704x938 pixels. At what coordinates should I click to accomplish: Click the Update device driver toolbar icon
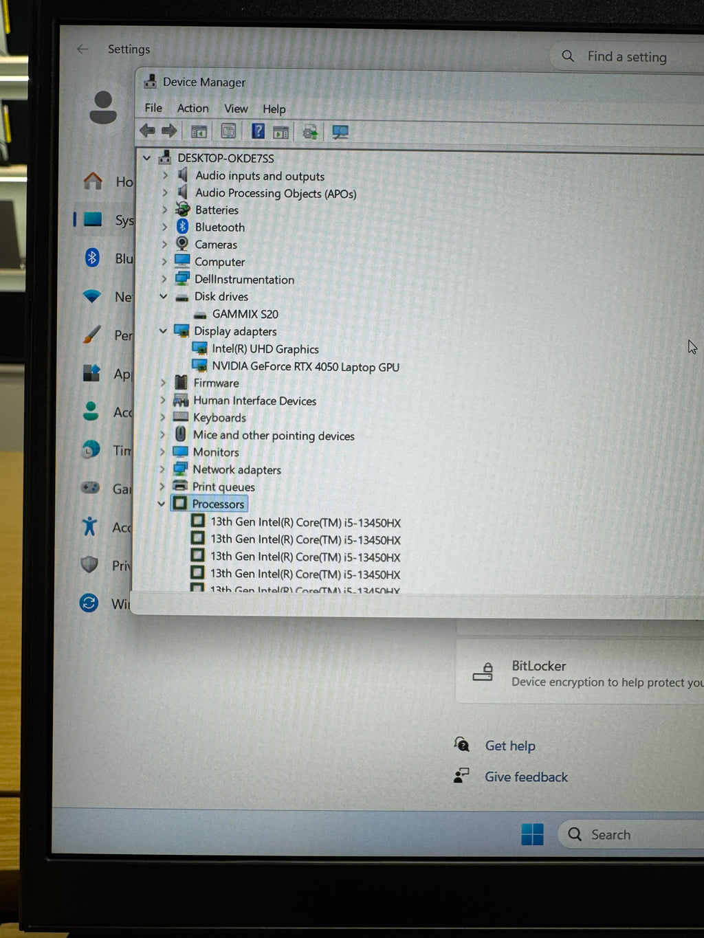coord(311,132)
